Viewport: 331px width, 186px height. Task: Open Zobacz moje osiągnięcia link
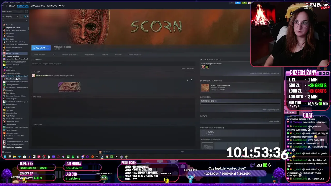270,110
